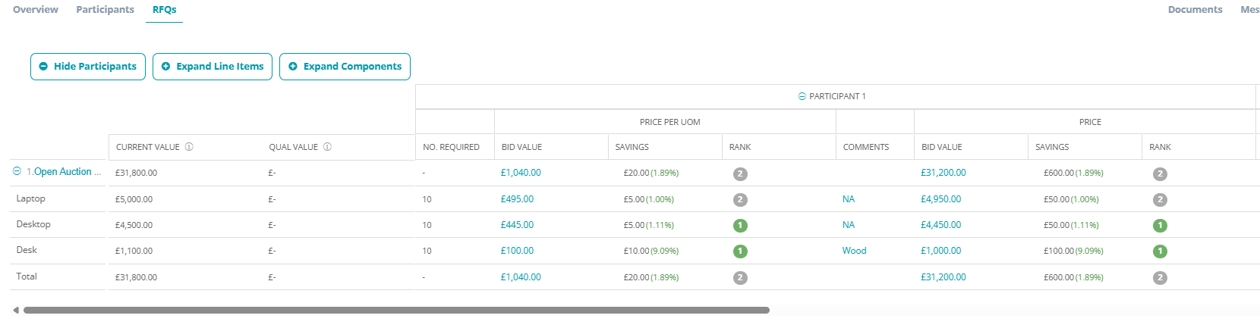Click Price rank 1 badge for Desktop
1260x328 pixels.
coord(1160,226)
